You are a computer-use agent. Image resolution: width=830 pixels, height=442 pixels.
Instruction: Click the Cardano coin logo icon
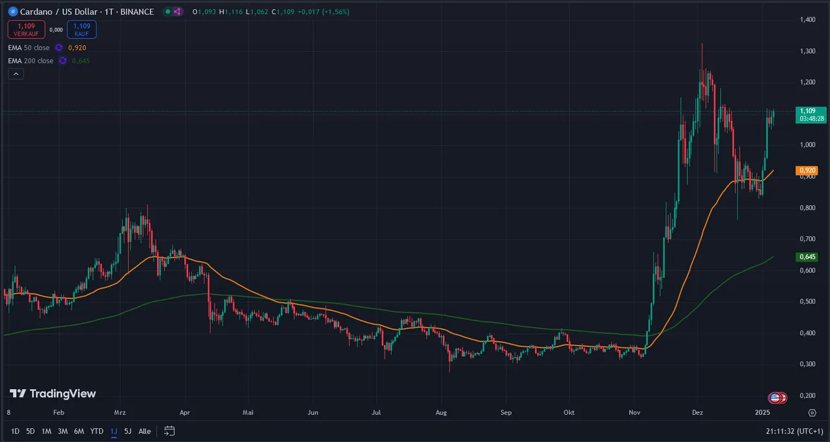12,12
